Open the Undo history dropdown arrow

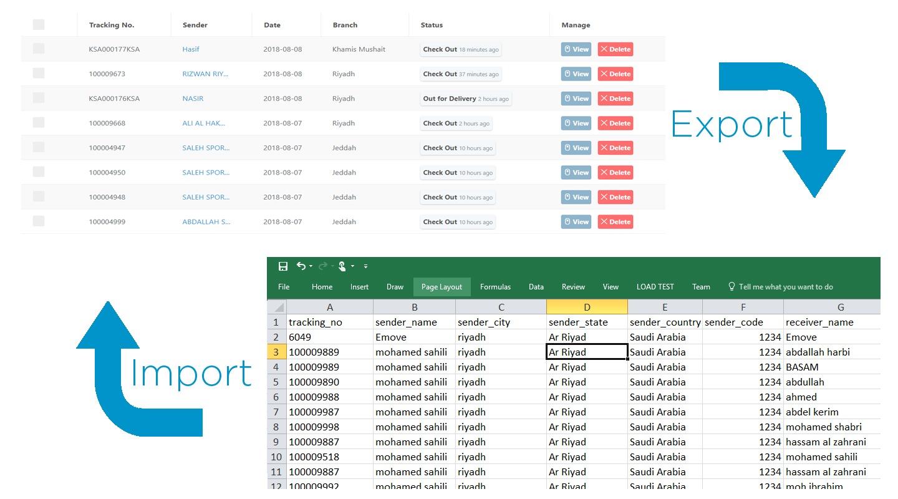coord(311,266)
